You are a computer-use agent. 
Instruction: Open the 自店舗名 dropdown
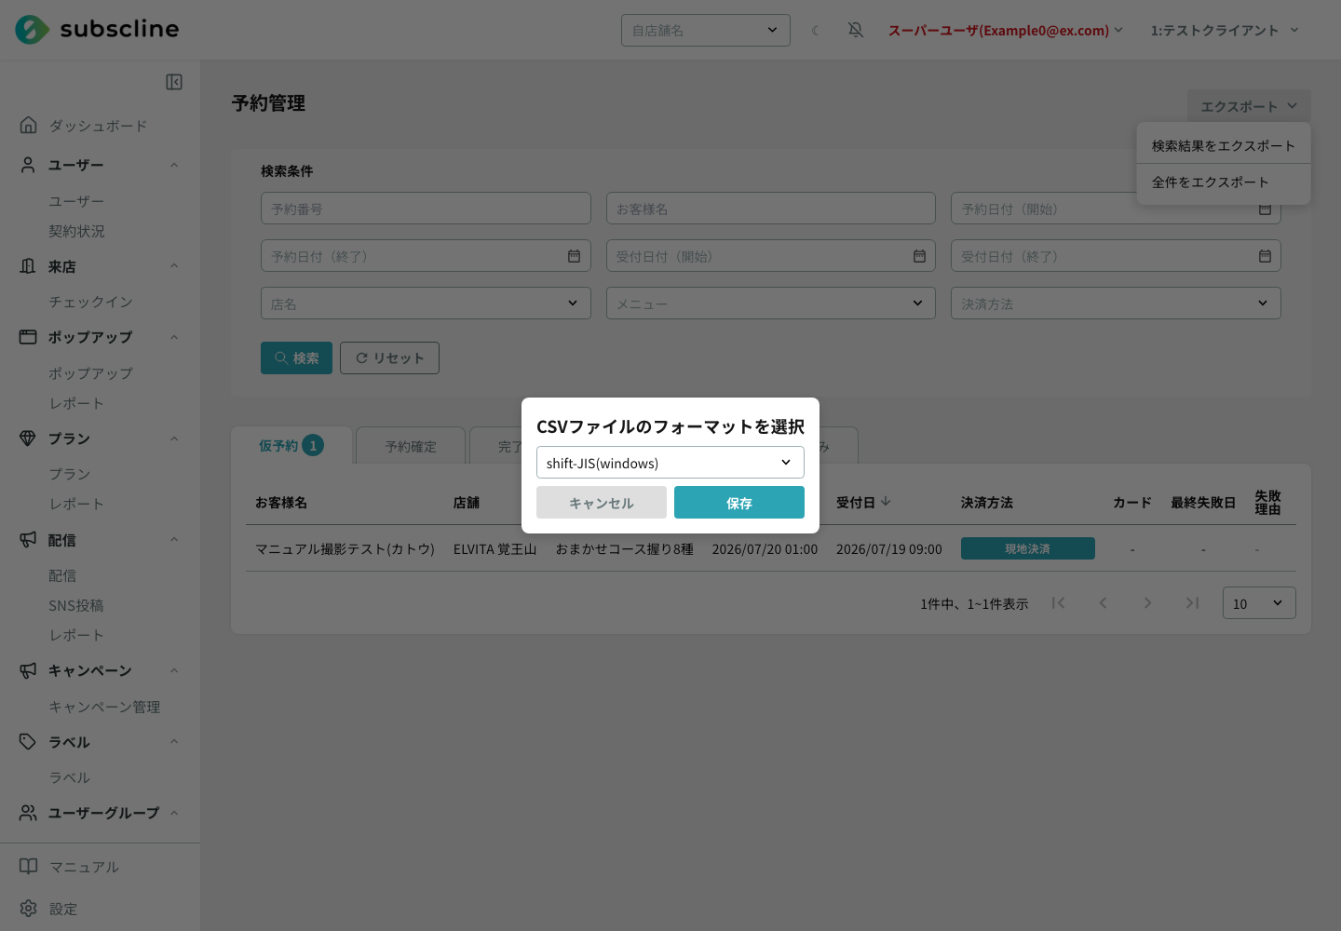pyautogui.click(x=706, y=31)
